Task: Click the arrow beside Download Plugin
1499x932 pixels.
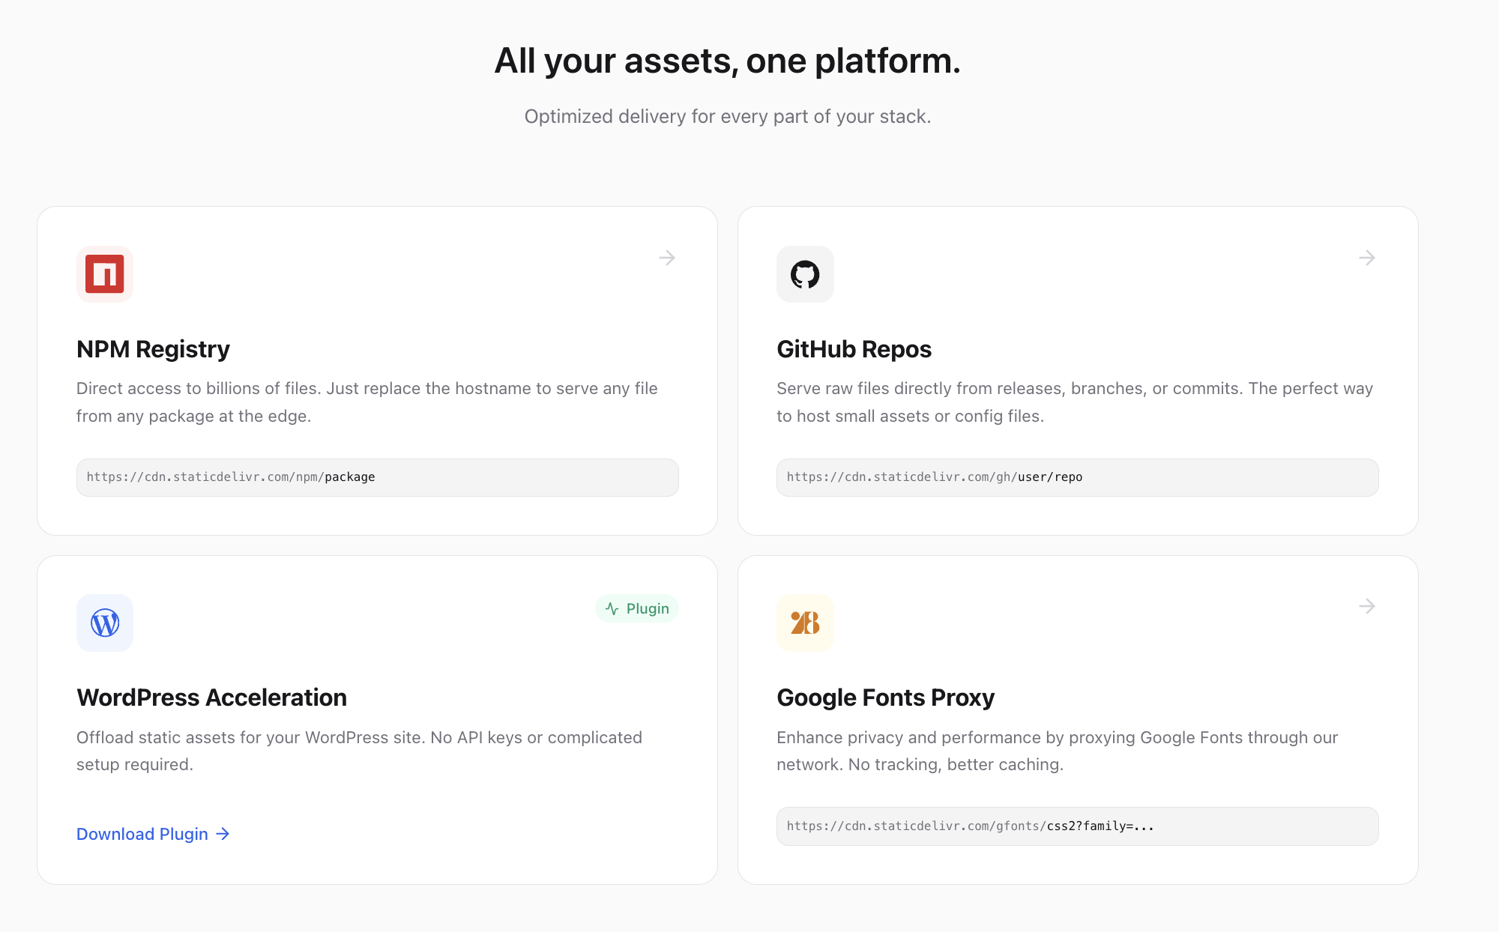Action: 223,834
